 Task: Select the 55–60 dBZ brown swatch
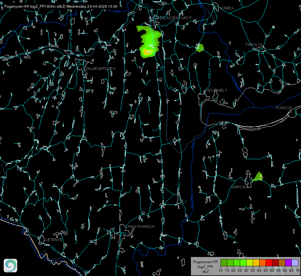(282, 263)
